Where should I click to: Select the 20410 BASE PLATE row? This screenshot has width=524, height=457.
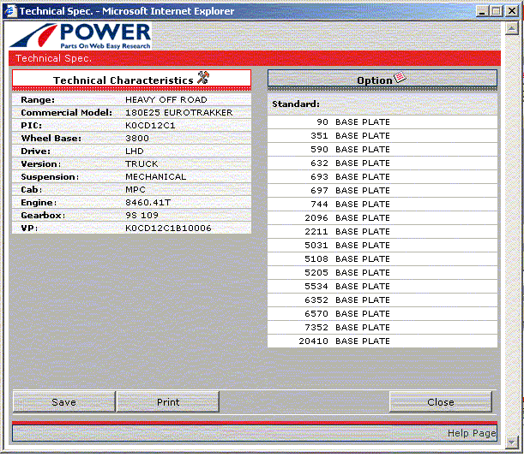(x=382, y=341)
